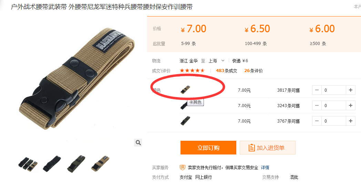
Task: Click 加入进货单 add to purchase list
Action: [268, 148]
